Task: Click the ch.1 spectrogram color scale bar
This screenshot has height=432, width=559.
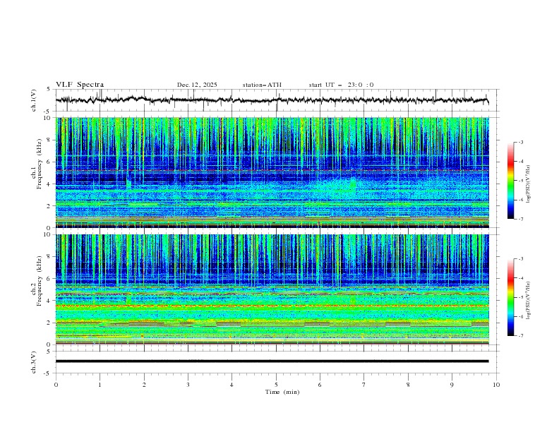Action: [510, 181]
